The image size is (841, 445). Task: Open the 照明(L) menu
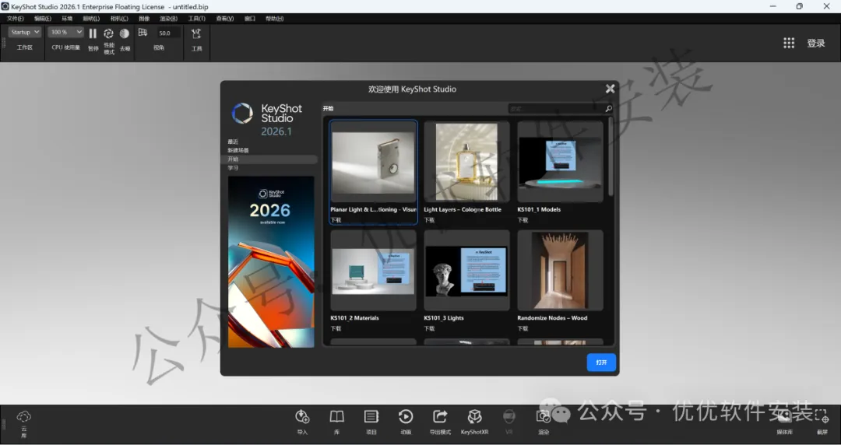(x=91, y=18)
